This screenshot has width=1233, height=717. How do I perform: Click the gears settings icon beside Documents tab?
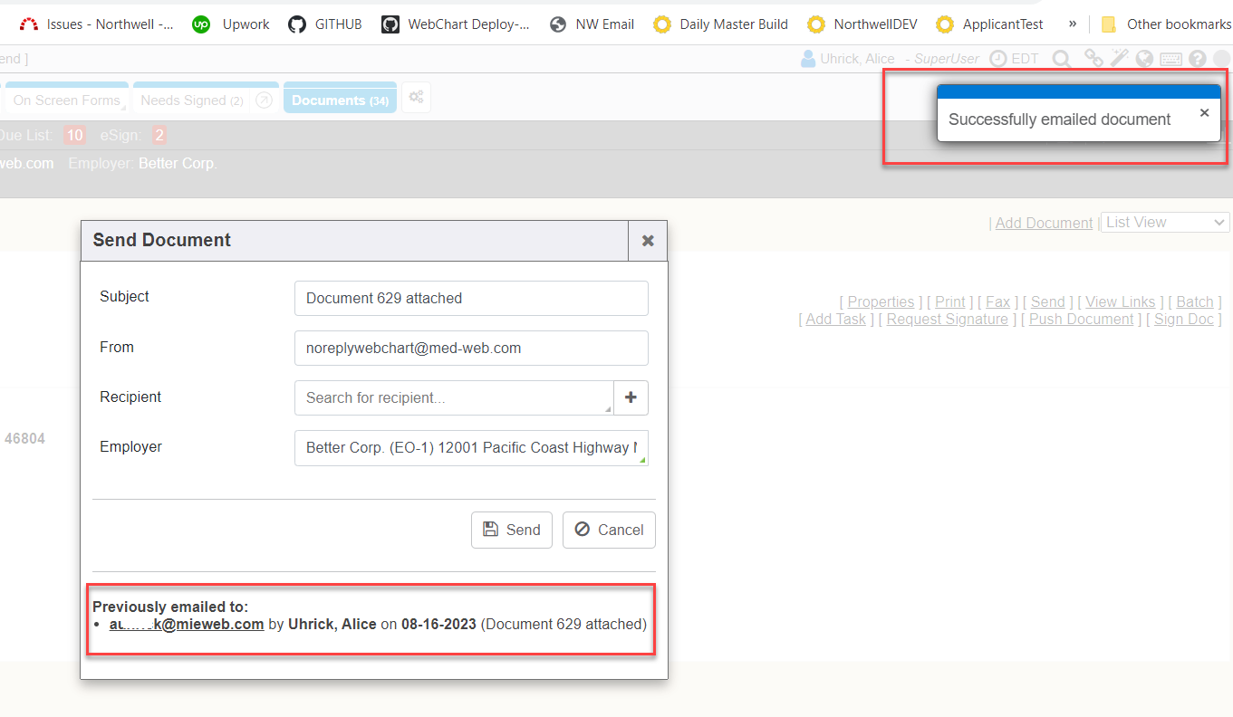(416, 98)
